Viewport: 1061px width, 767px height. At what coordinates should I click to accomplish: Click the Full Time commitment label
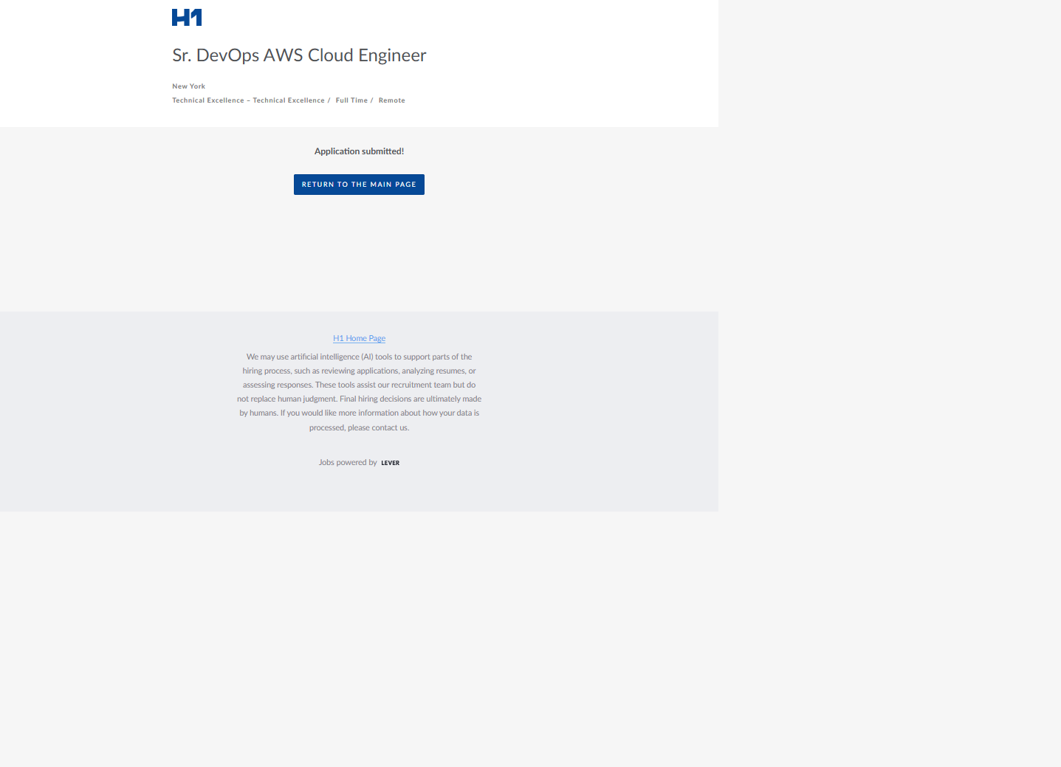tap(351, 100)
